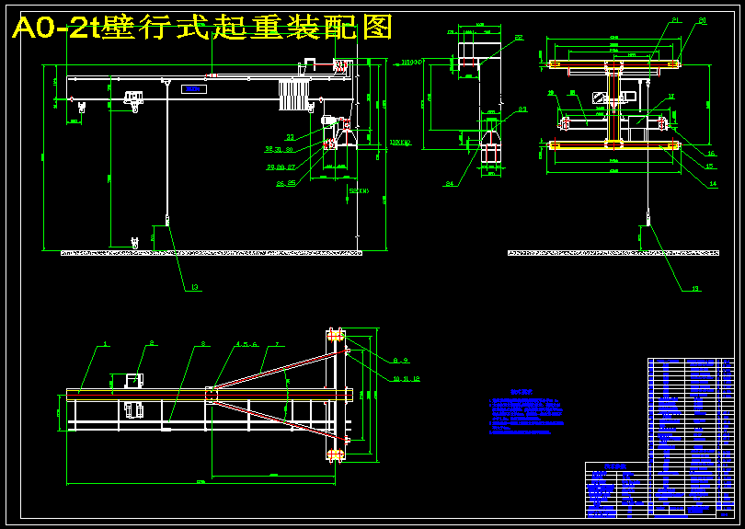The image size is (745, 529).
Task: Select part callout "2" on plan view
Action: 152,342
